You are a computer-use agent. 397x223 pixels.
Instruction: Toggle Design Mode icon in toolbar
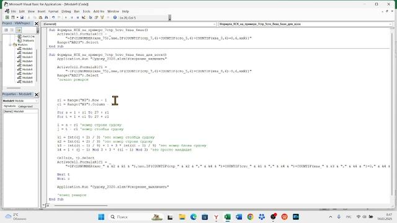tap(84, 17)
